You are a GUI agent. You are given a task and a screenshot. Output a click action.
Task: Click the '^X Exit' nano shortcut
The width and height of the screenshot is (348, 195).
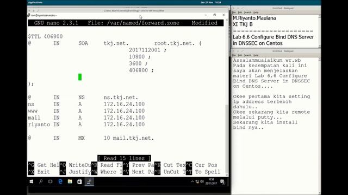[39, 172]
